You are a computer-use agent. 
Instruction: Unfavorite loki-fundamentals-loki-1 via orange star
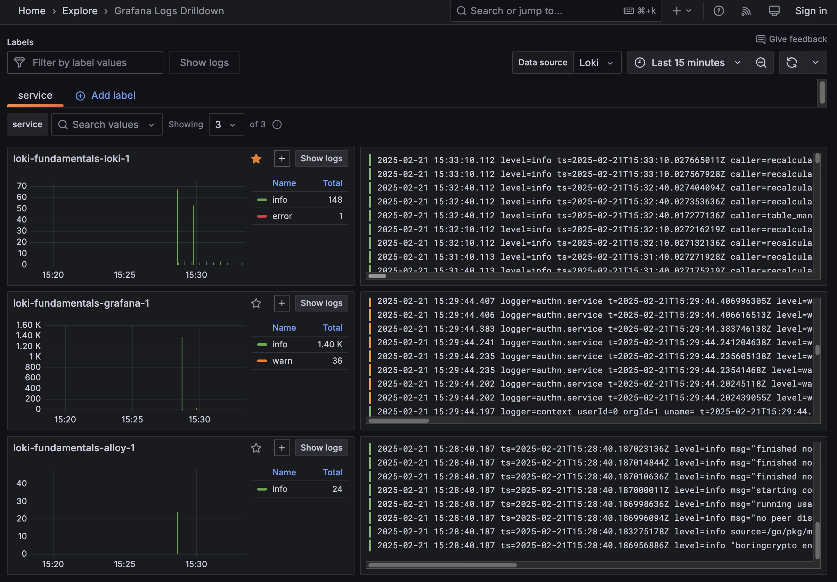(x=256, y=159)
